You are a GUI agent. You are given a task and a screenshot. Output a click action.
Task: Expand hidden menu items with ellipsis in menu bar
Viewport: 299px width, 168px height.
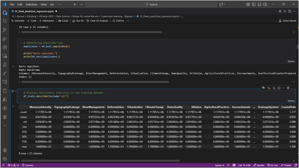pos(59,4)
